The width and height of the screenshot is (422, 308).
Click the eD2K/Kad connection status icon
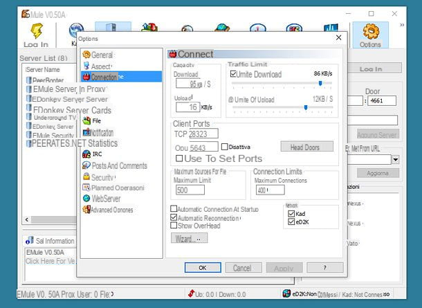point(286,293)
